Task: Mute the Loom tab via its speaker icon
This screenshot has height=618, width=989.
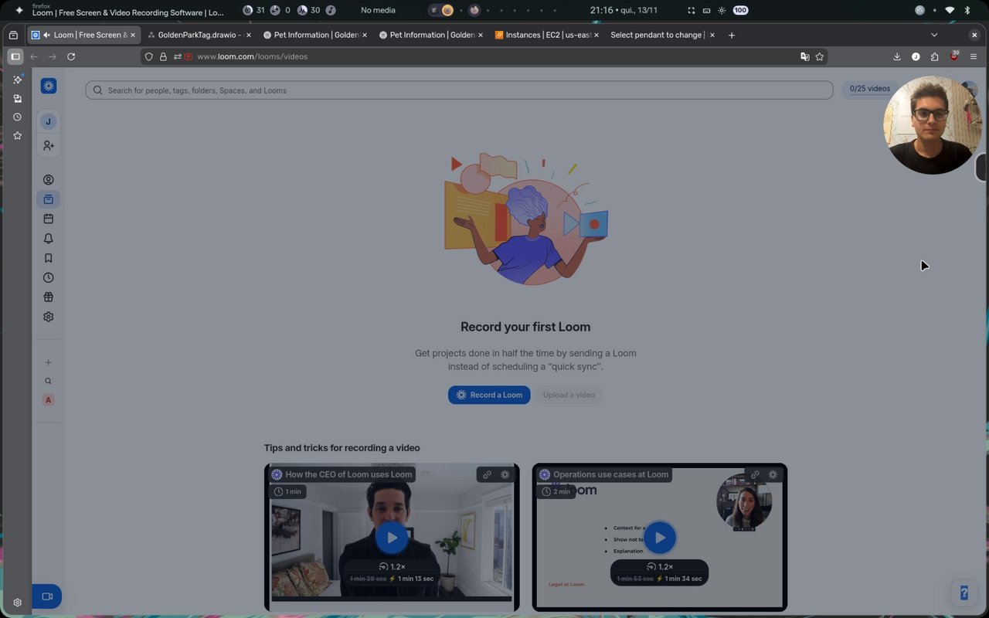Action: [x=47, y=35]
